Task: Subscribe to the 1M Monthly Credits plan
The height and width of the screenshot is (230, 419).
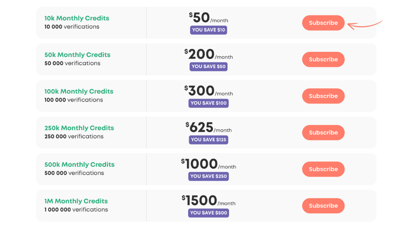Action: 323,206
